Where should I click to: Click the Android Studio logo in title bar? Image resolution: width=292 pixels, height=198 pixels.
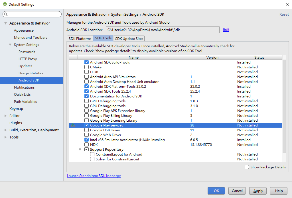(x=5, y=4)
